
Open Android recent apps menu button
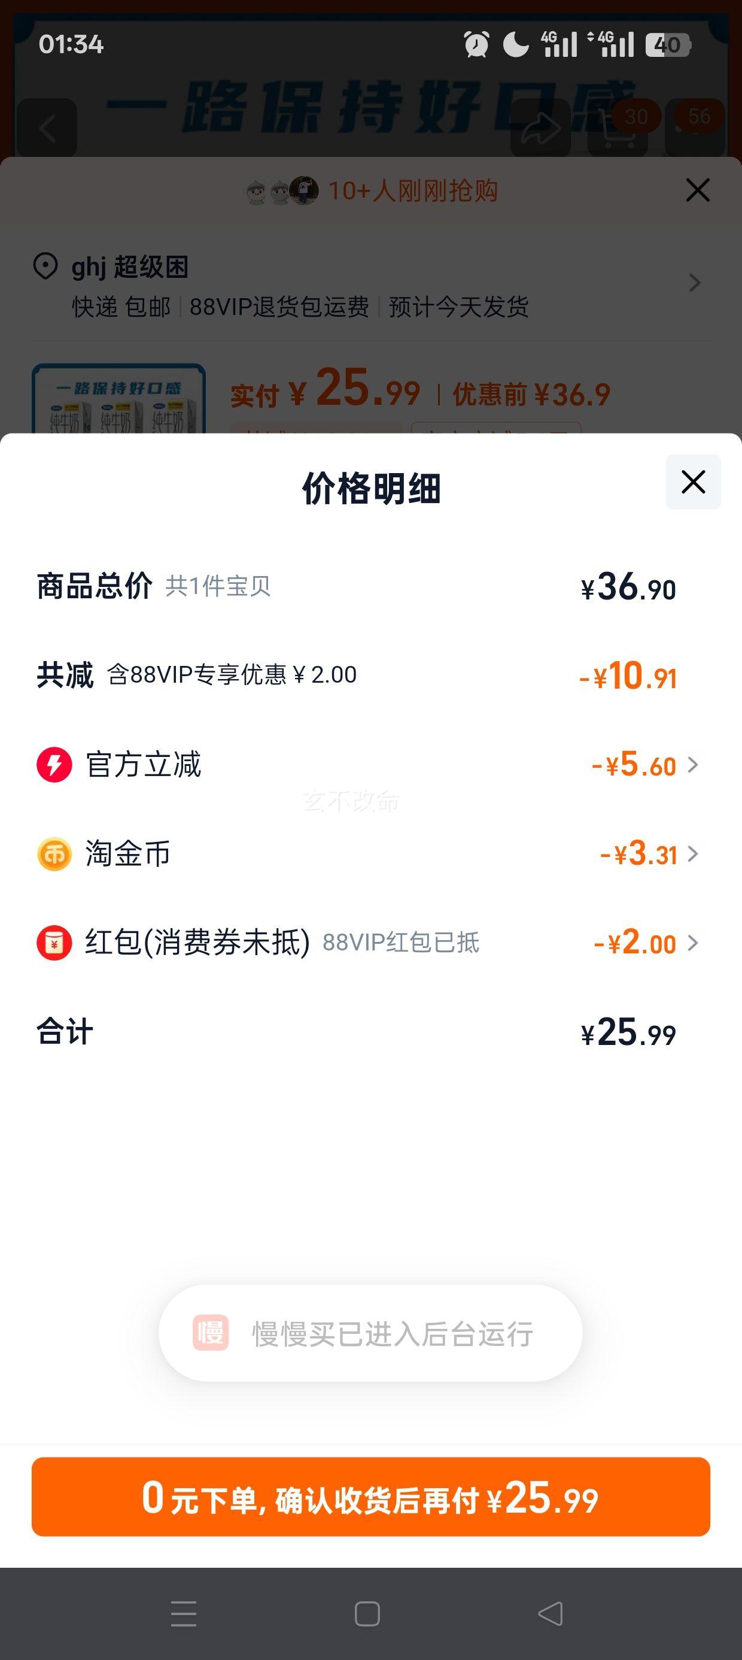[184, 1614]
